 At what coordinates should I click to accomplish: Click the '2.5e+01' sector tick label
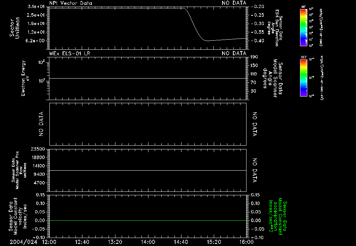(36, 15)
